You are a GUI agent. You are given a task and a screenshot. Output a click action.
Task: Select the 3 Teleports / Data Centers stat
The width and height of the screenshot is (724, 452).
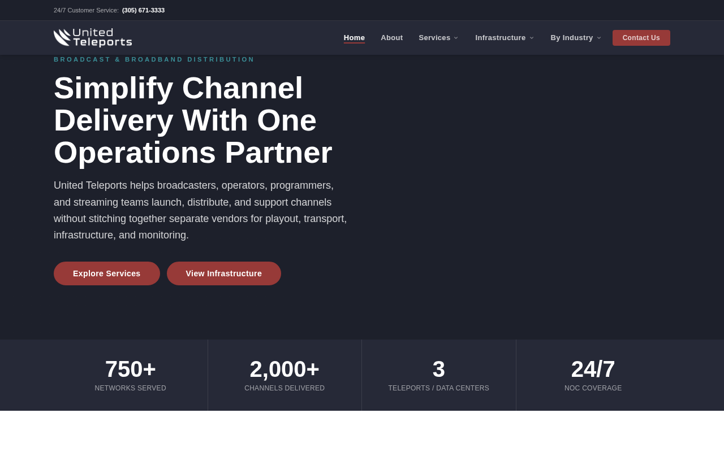click(x=439, y=375)
